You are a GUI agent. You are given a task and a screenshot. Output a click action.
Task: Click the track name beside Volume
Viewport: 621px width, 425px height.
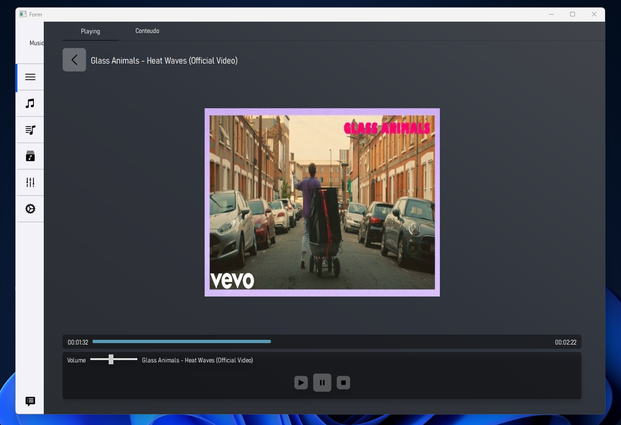(198, 360)
